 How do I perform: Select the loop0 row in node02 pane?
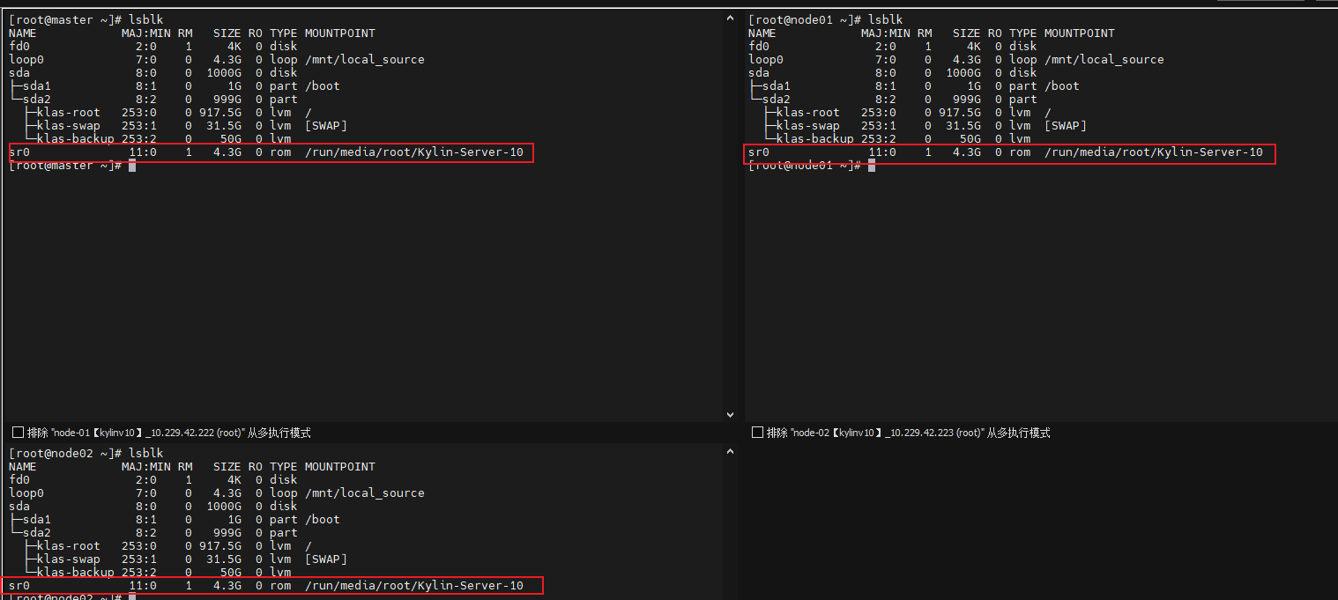point(217,493)
